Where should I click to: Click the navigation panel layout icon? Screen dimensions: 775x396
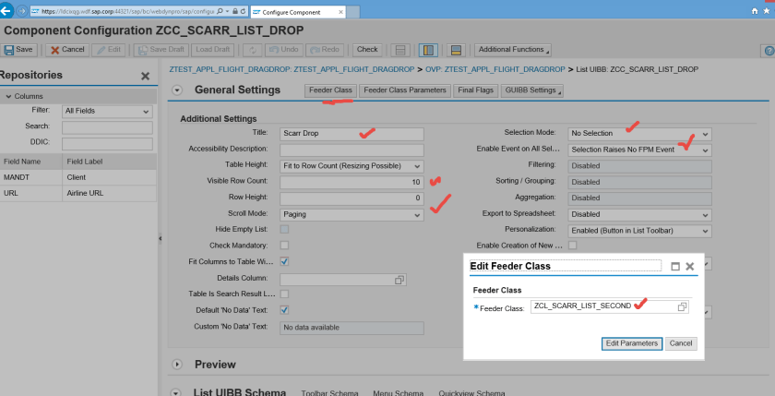click(400, 50)
